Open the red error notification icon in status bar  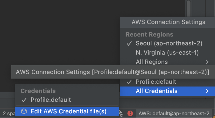[x=130, y=113]
